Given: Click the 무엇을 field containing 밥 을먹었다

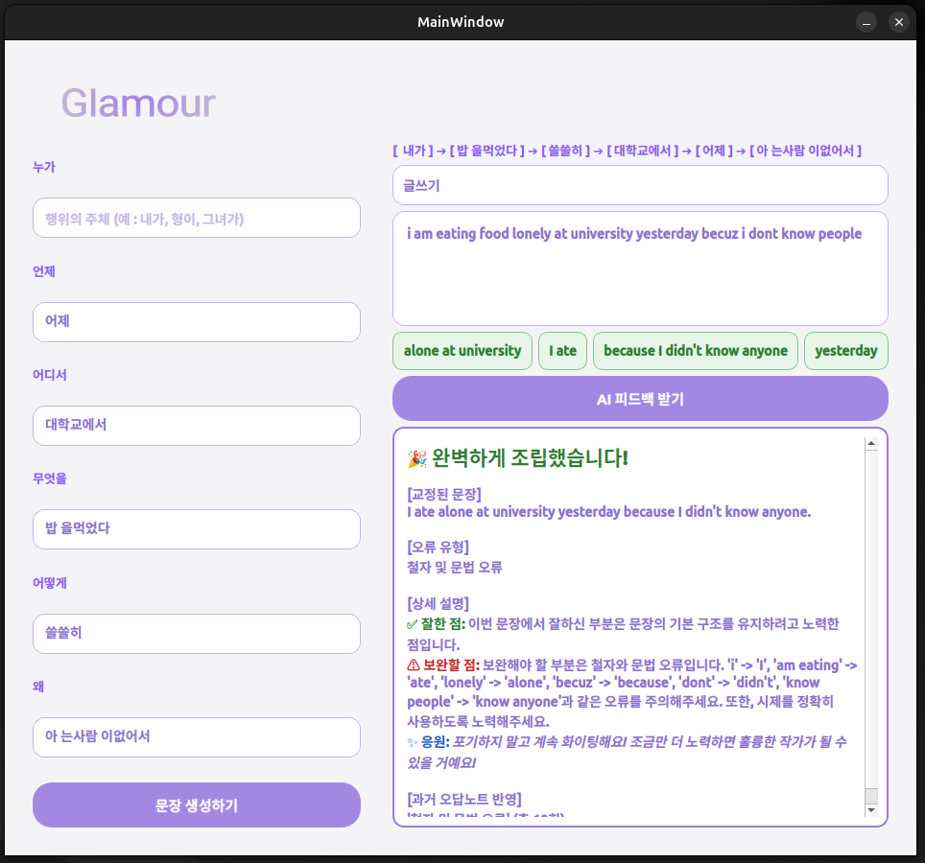Looking at the screenshot, I should pyautogui.click(x=197, y=529).
